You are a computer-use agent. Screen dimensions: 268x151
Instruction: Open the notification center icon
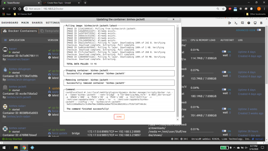tap(263, 148)
